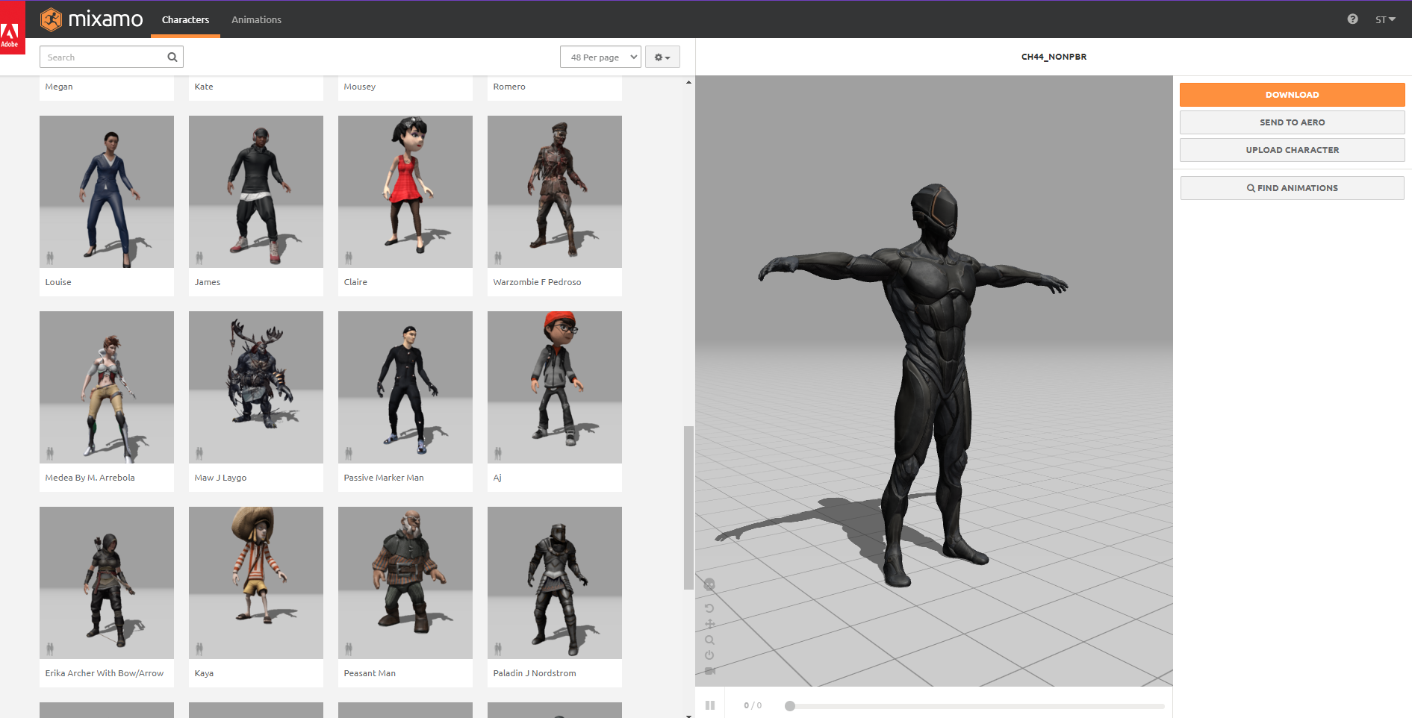Select the rotate camera icon
The image size is (1412, 718).
709,608
